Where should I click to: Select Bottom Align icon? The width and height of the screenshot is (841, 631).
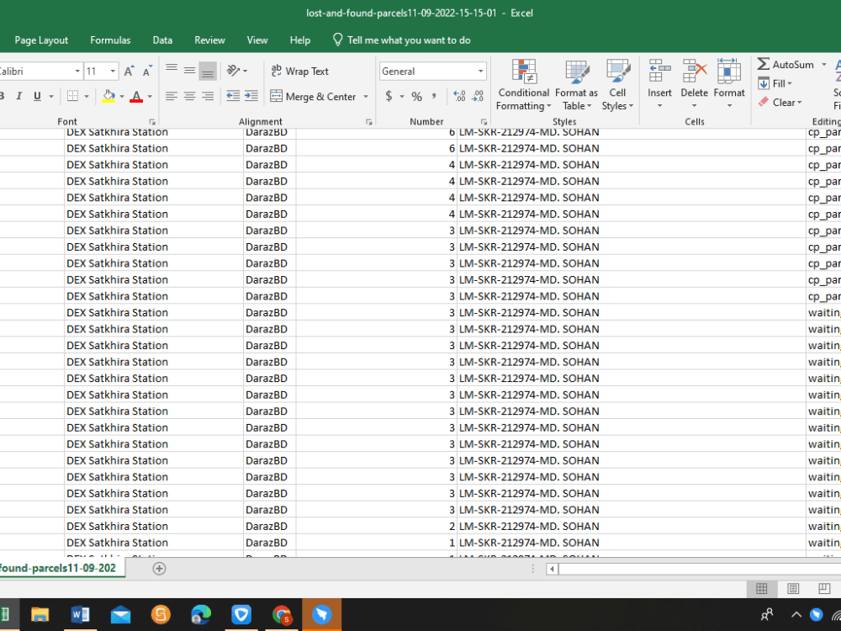208,71
